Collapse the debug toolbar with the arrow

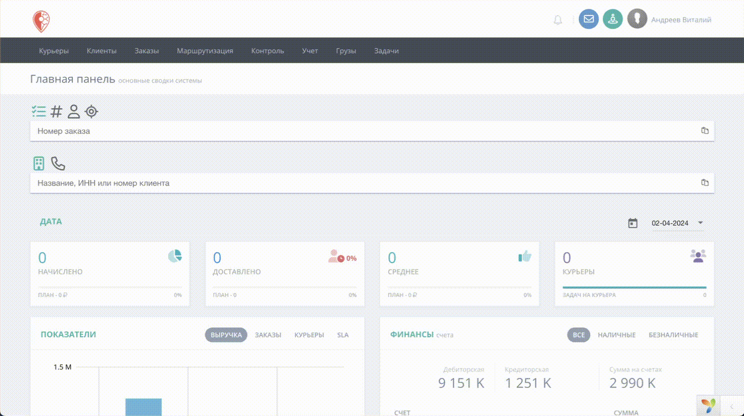coord(731,406)
